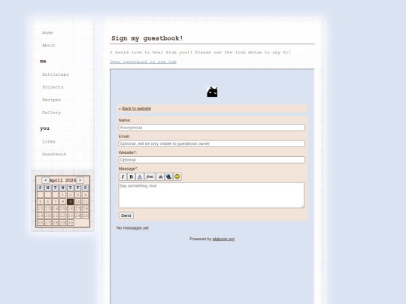Insert a link with the globe icon

click(168, 177)
